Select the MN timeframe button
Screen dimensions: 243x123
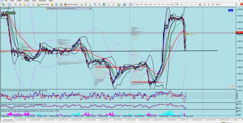(x=172, y=5)
